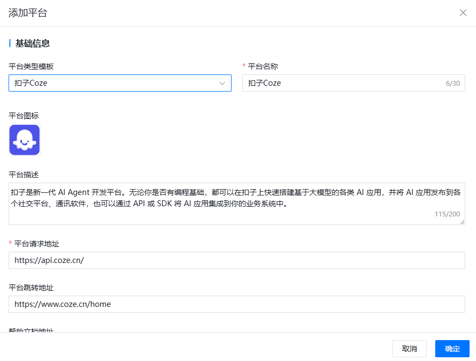This screenshot has height=361, width=476.
Task: Click the 基础信息 section heading
Action: click(33, 43)
